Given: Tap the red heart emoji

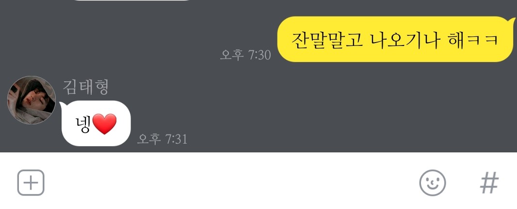Looking at the screenshot, I should pos(105,124).
